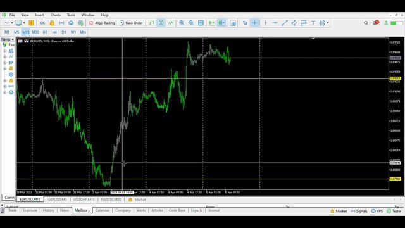Open the Calendar tab in Toolbox
Image resolution: width=405 pixels, height=228 pixels.
tap(103, 210)
